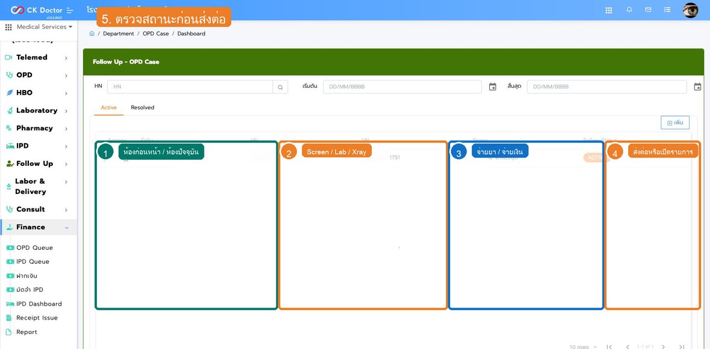
Task: Click Department in the breadcrumb
Action: [118, 34]
